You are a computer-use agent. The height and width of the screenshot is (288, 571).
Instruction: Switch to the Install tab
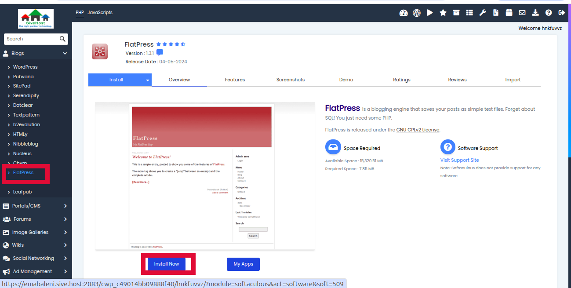116,80
